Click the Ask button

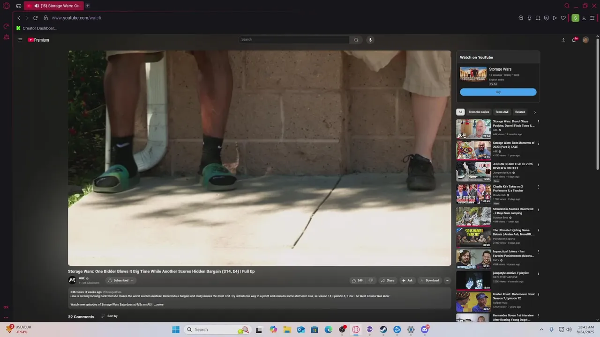click(407, 280)
